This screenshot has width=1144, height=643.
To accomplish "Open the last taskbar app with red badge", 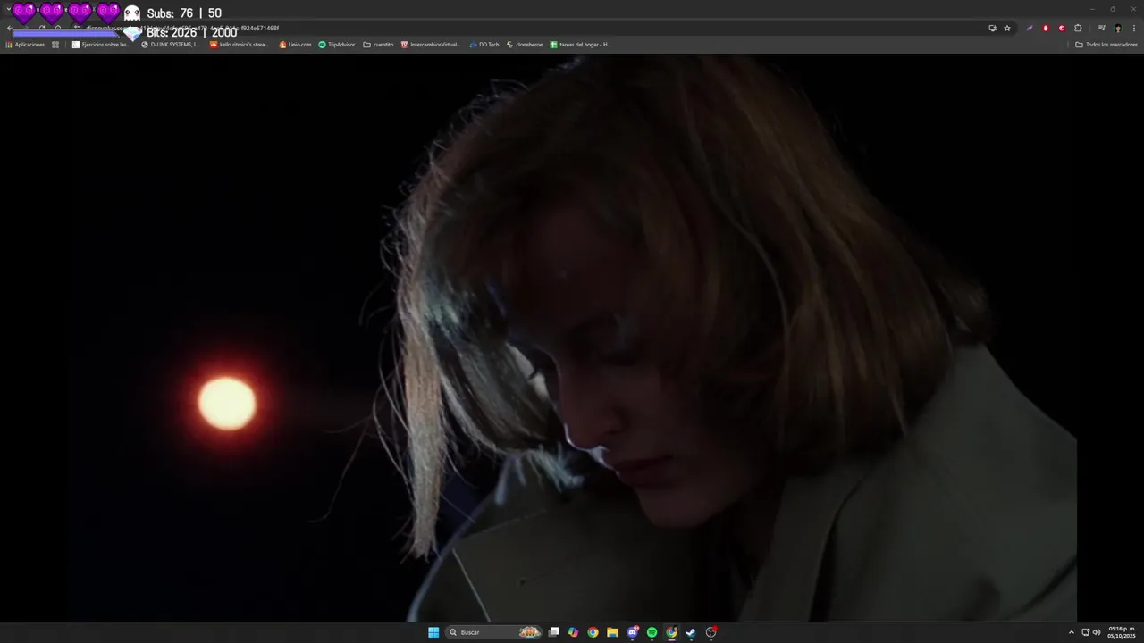I will [x=711, y=632].
